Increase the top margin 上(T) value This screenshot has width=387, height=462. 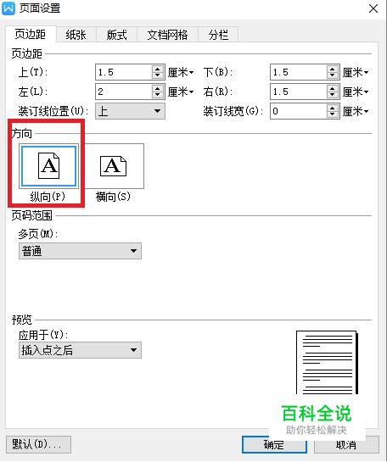coord(158,69)
